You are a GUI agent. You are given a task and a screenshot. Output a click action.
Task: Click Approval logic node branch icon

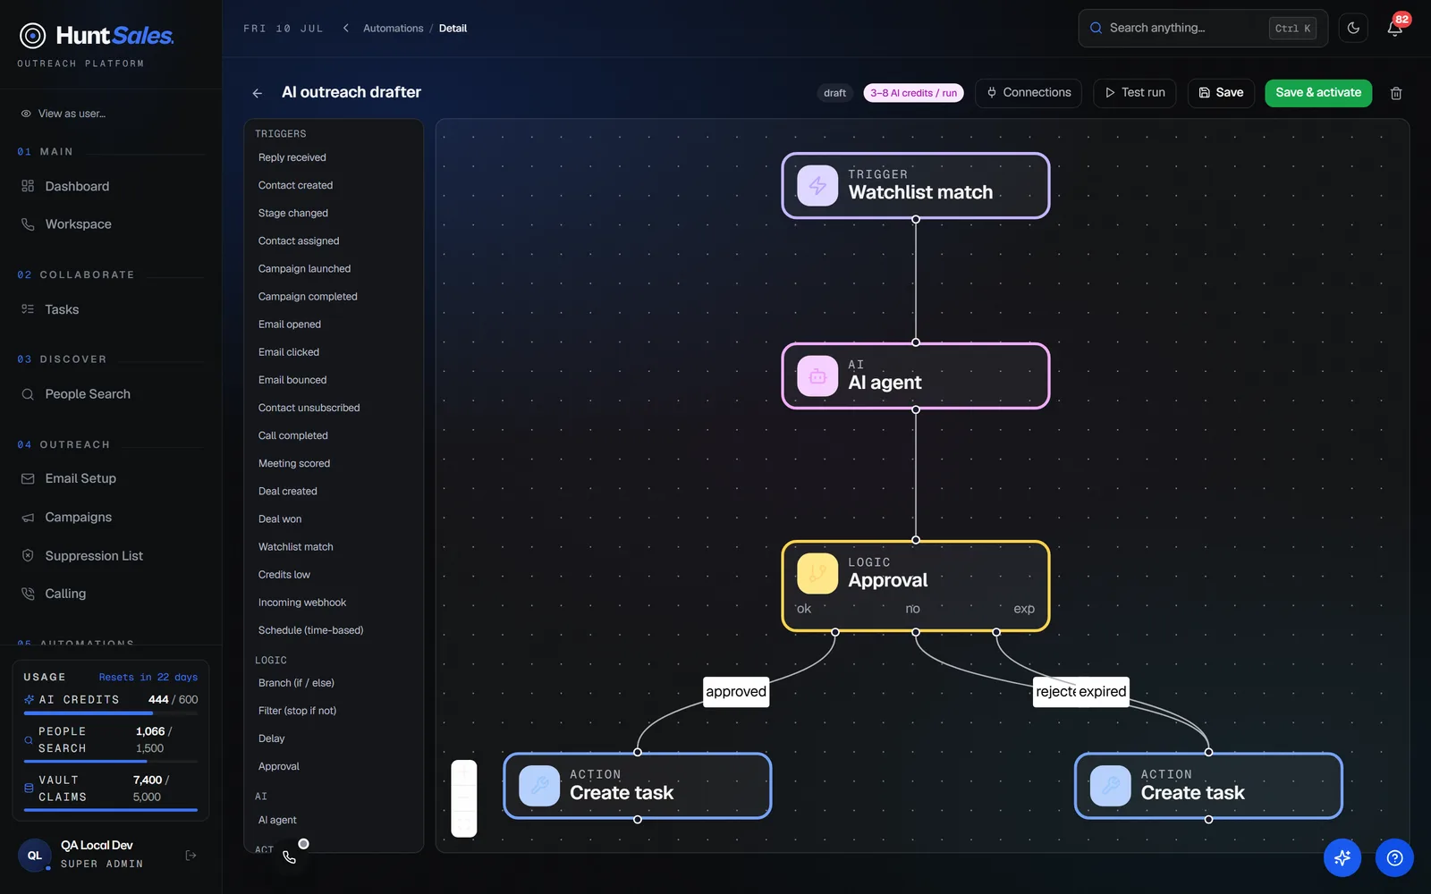pyautogui.click(x=817, y=574)
